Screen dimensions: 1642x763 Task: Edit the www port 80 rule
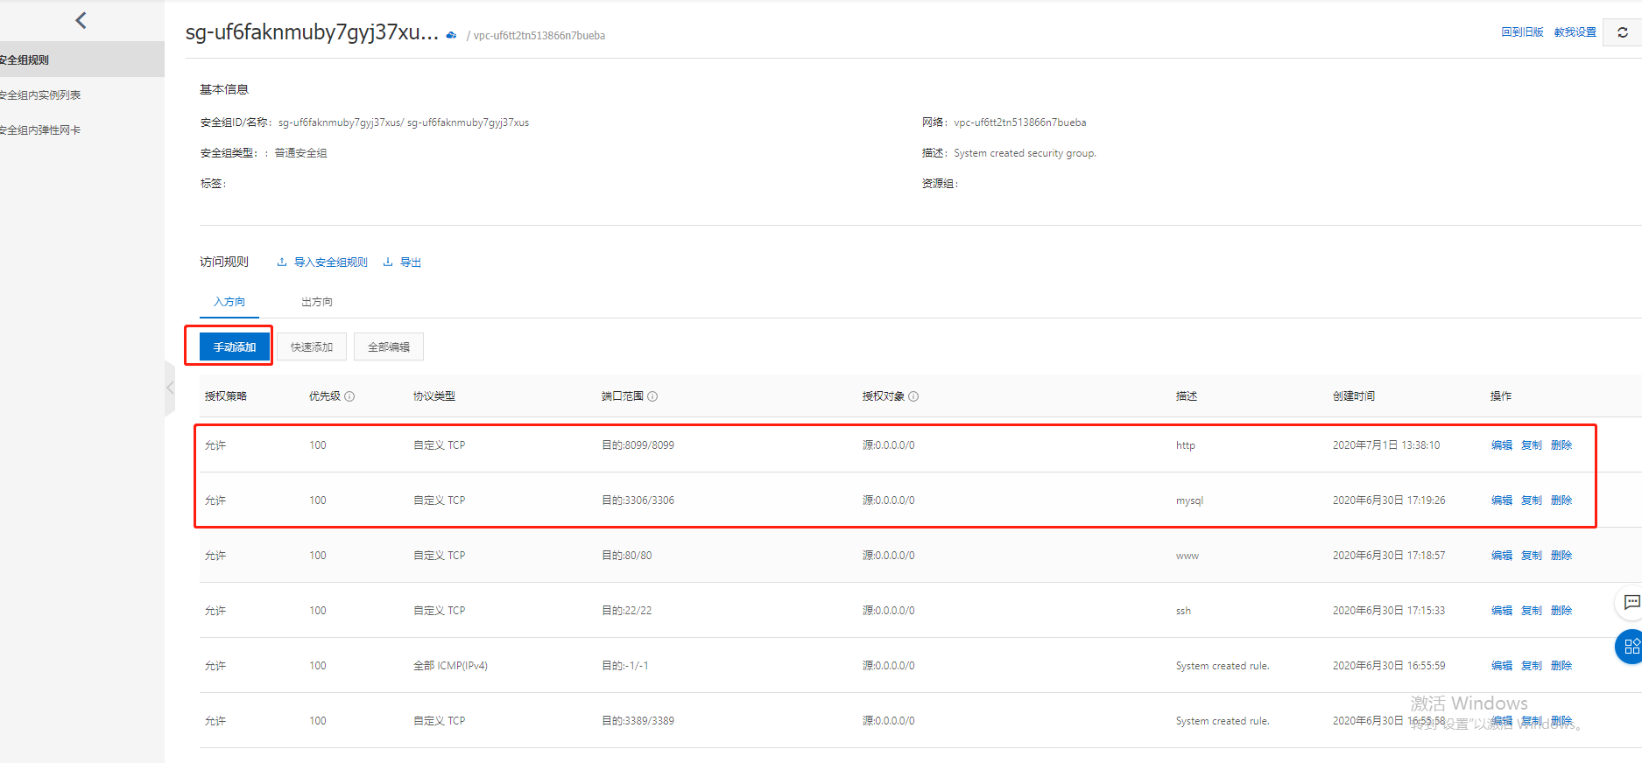(1502, 556)
